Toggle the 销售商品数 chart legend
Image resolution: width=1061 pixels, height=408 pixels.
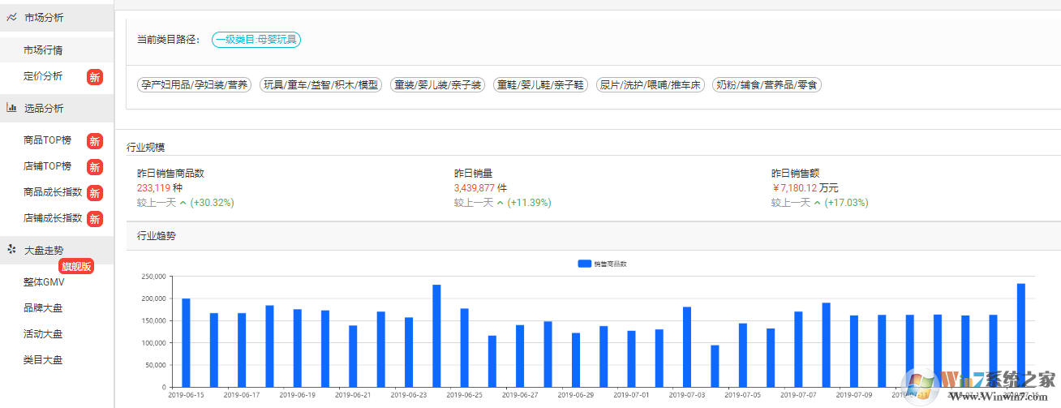pyautogui.click(x=602, y=264)
